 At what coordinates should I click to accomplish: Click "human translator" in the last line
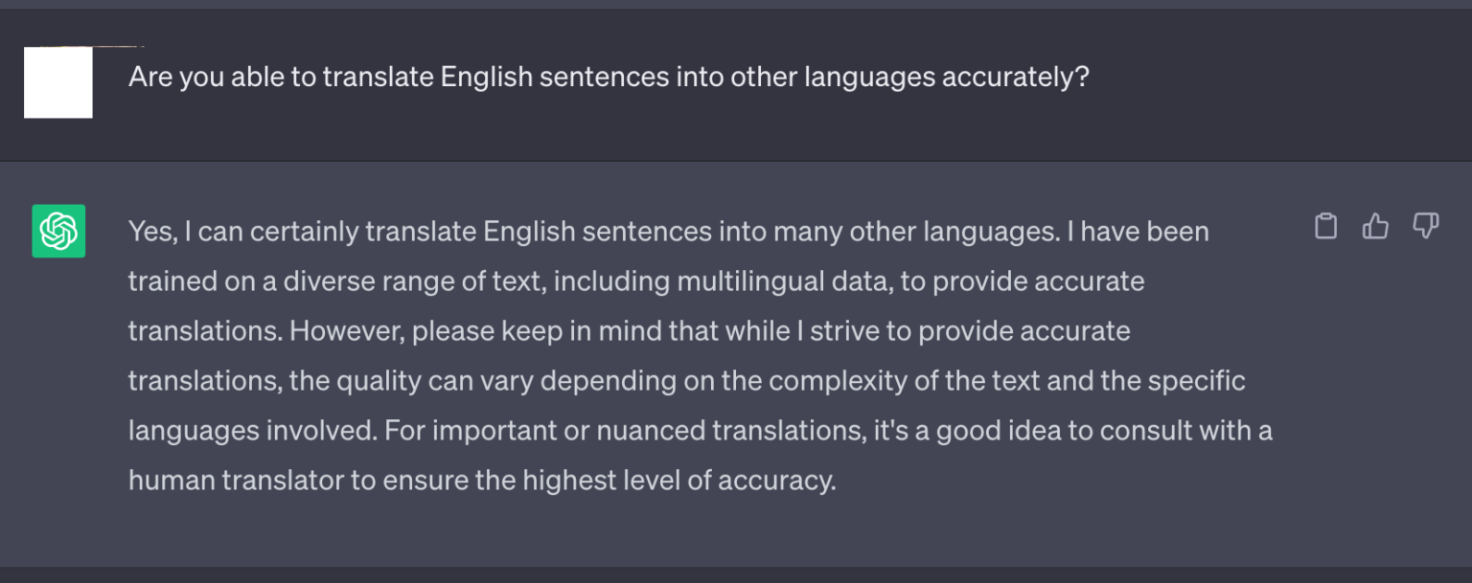pyautogui.click(x=236, y=480)
